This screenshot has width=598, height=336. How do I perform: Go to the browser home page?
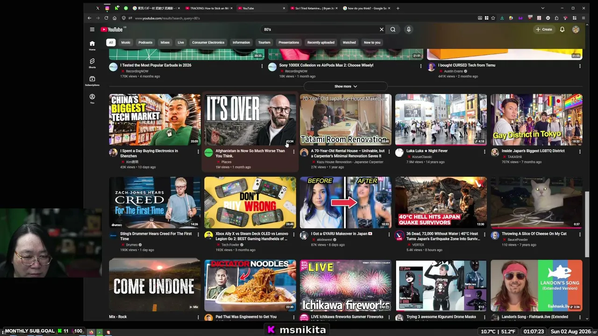tap(114, 18)
